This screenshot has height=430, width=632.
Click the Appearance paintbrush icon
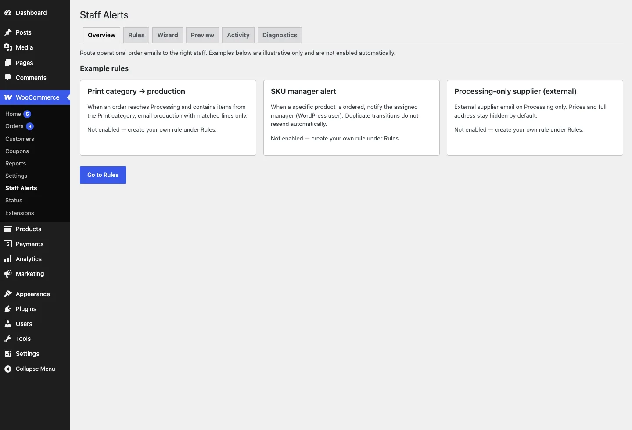click(8, 294)
